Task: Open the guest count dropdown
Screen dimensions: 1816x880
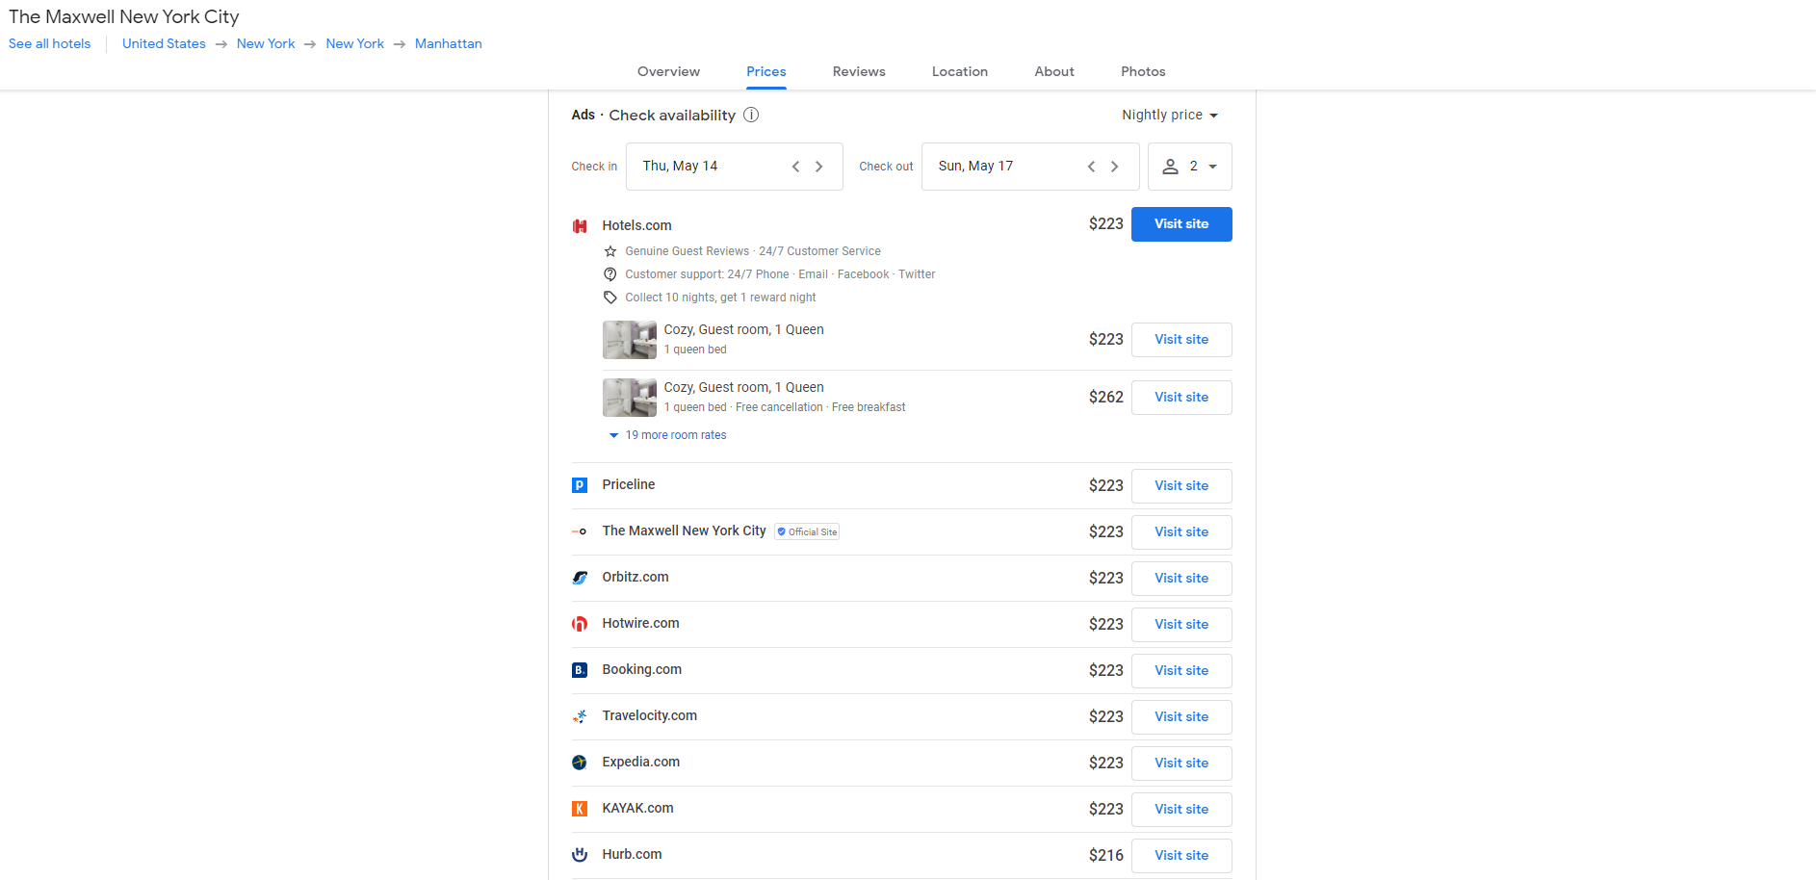Action: (x=1190, y=167)
